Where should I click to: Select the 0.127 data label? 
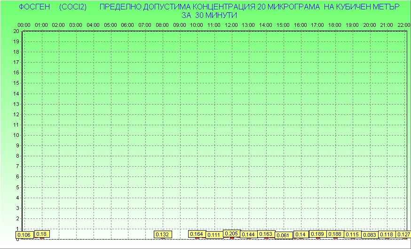pyautogui.click(x=403, y=234)
